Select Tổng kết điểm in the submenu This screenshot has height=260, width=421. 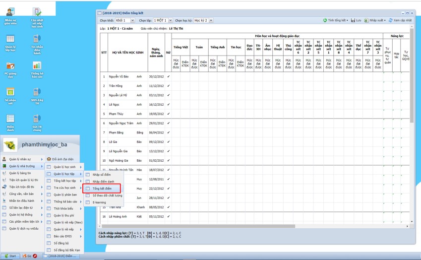click(x=102, y=189)
